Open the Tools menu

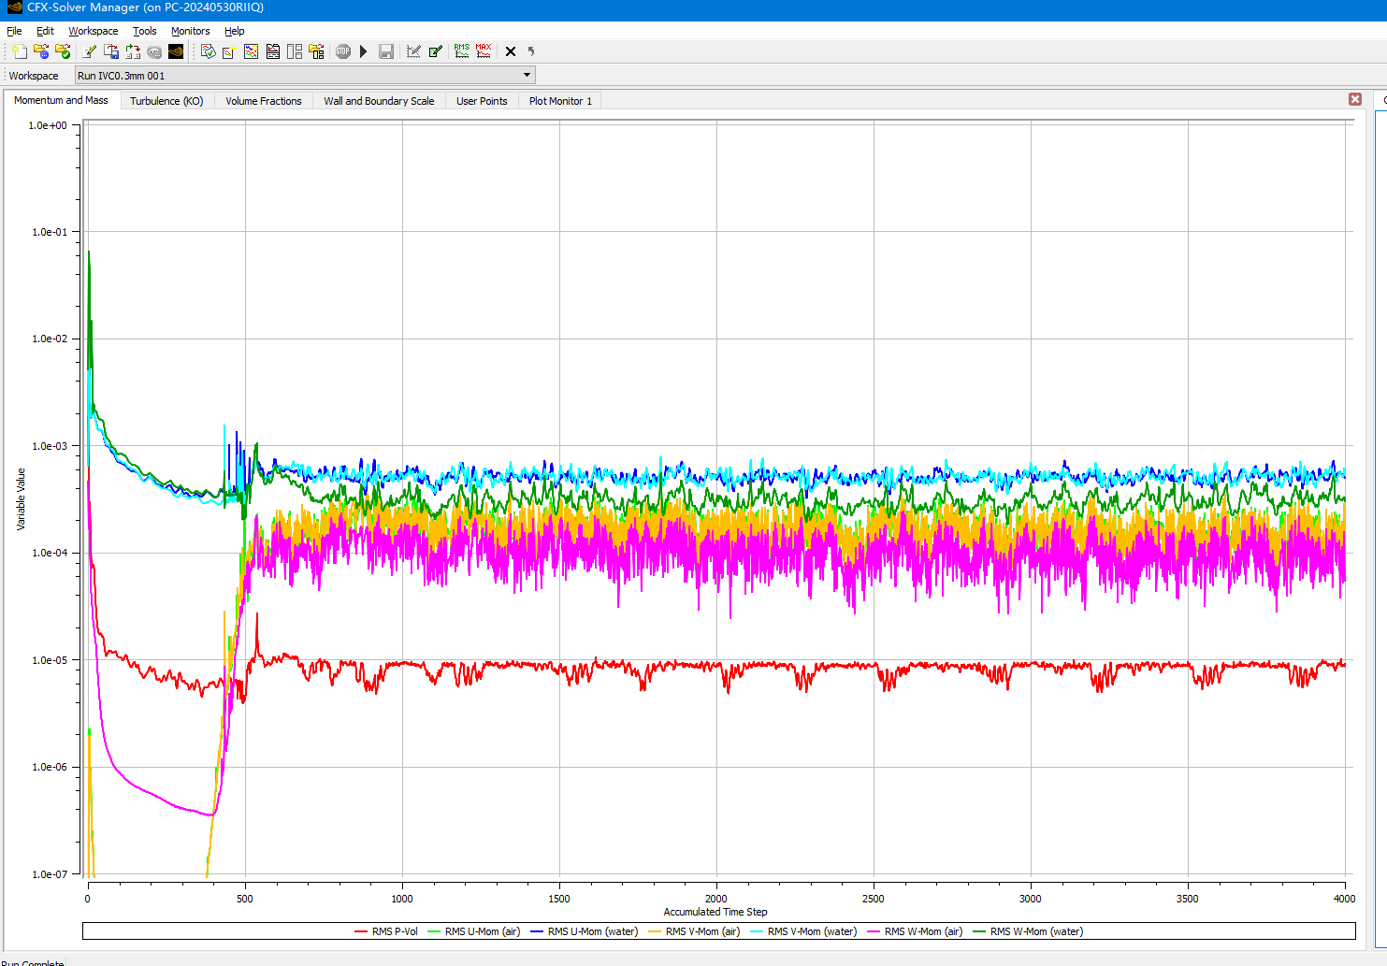[144, 31]
